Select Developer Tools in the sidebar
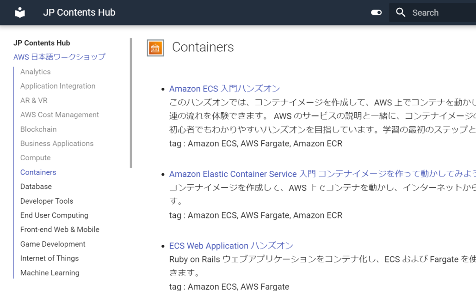 [x=46, y=200]
